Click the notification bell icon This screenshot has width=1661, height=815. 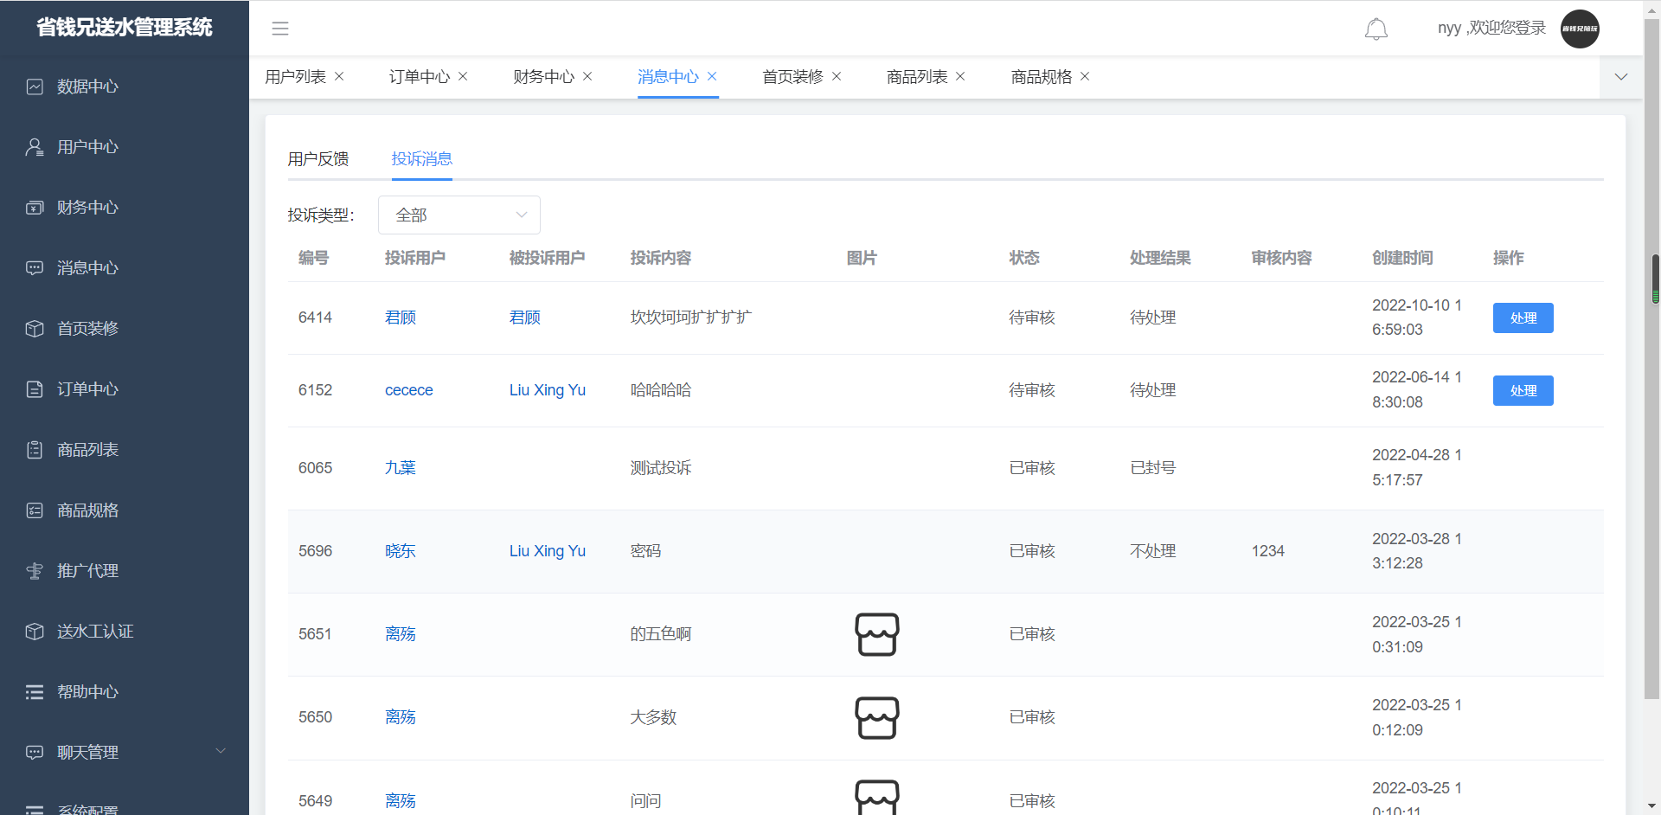click(x=1376, y=29)
